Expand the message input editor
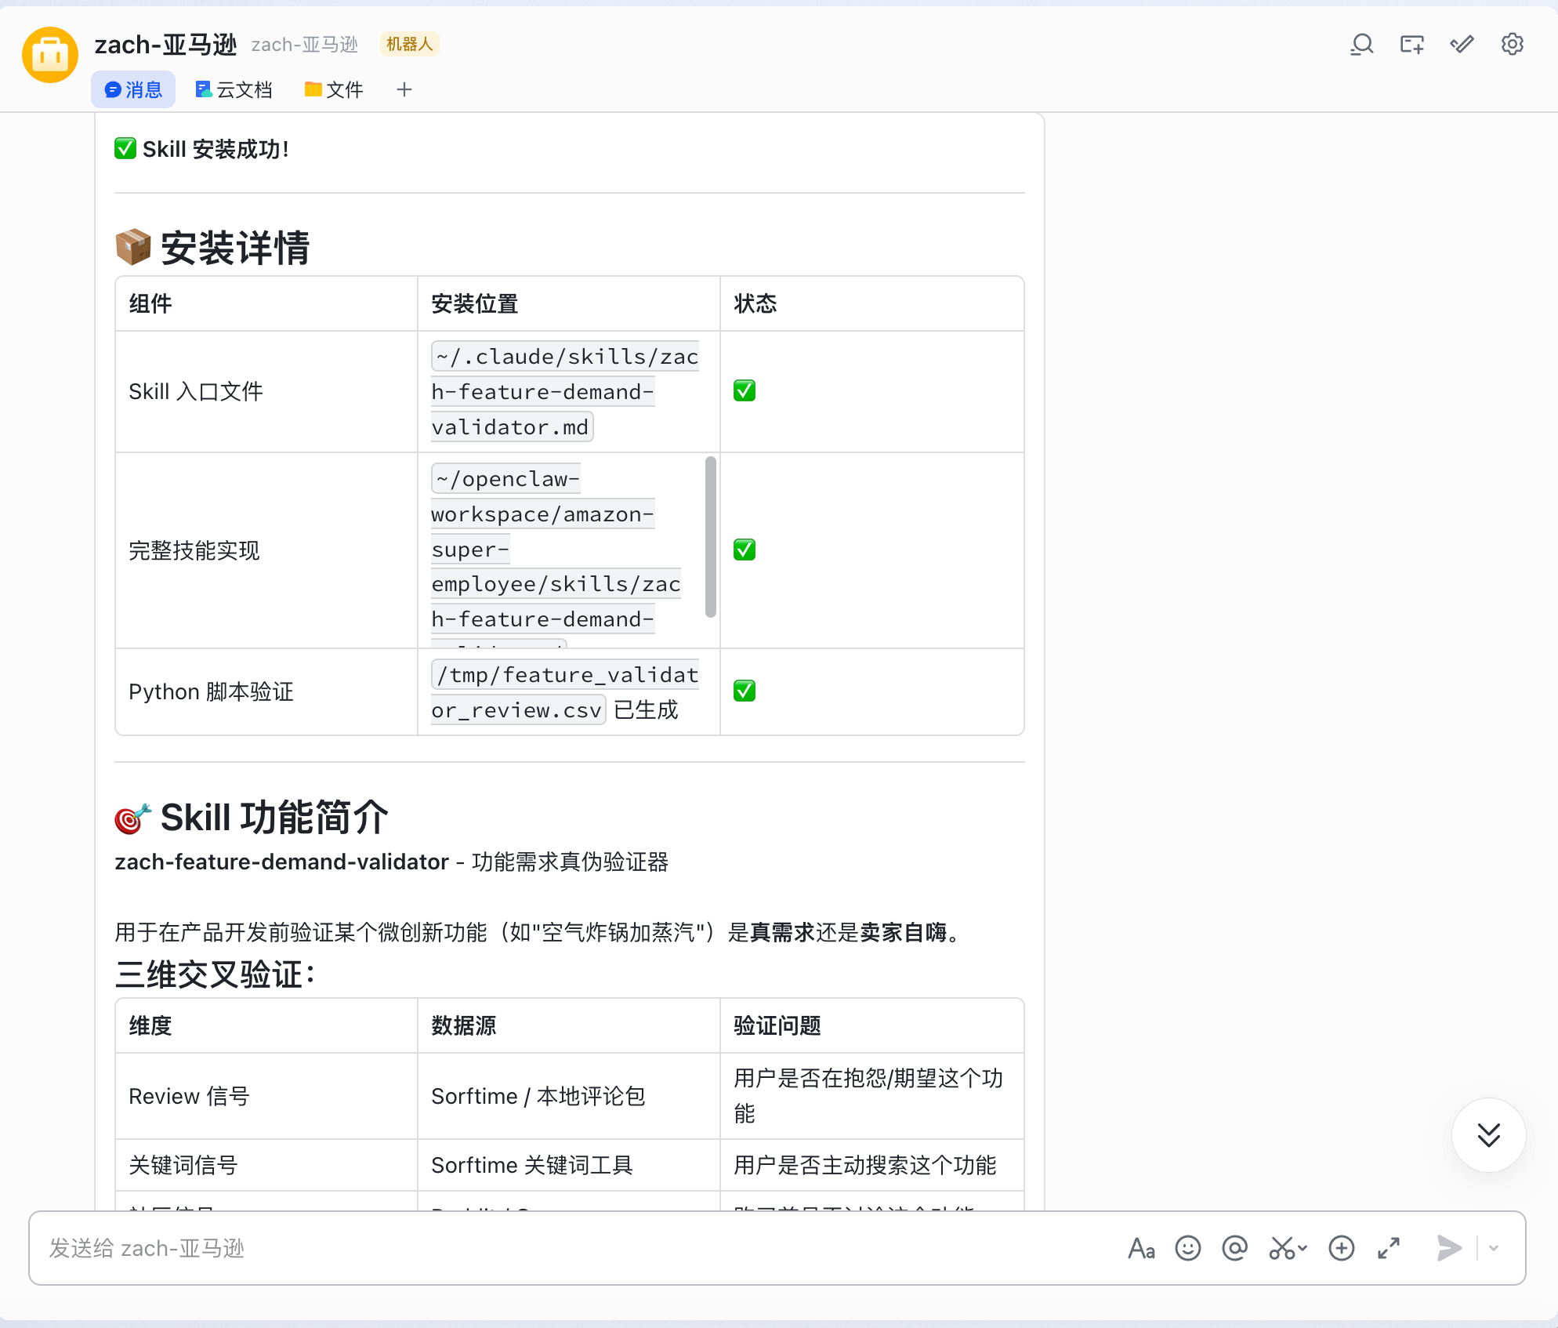Viewport: 1558px width, 1328px height. pyautogui.click(x=1389, y=1248)
